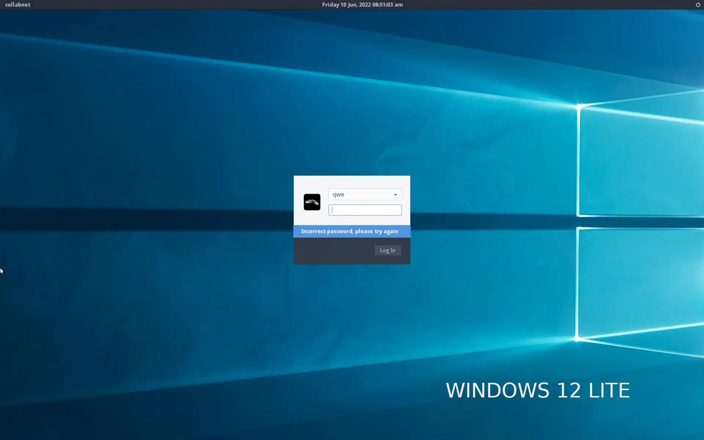Click the date and time clock

click(x=362, y=5)
